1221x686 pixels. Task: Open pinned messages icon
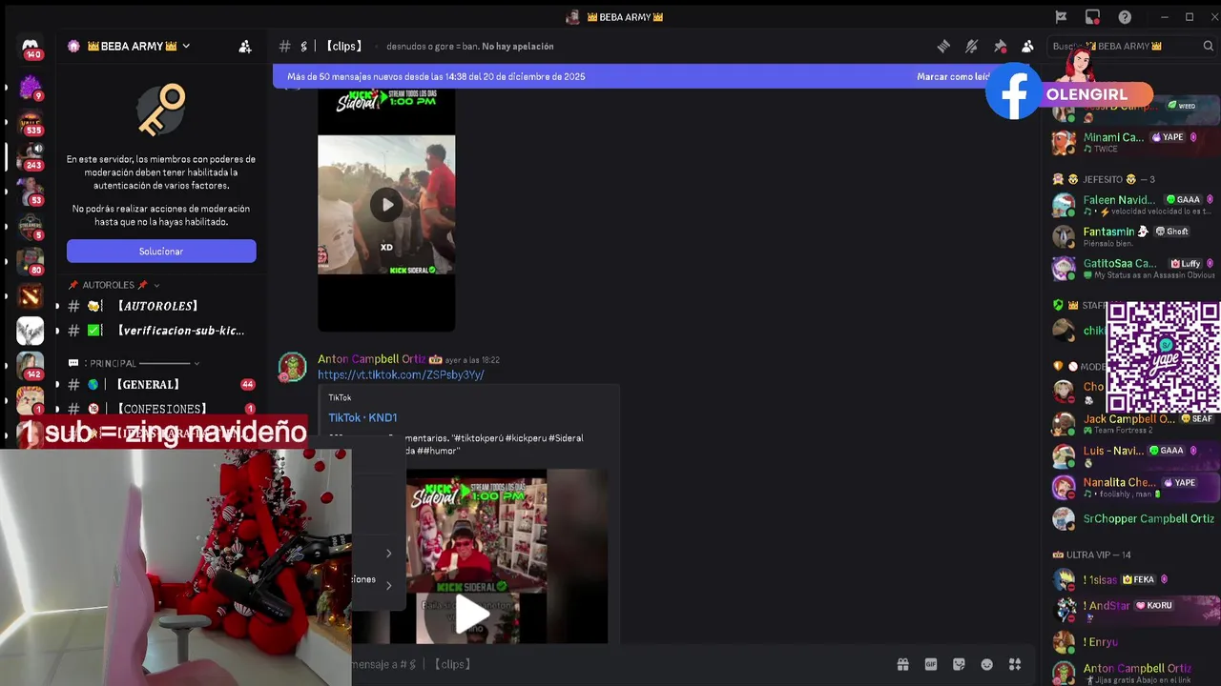click(1000, 46)
